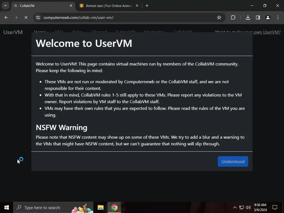The height and width of the screenshot is (213, 284).
Task: Click the Chrome taskbar icon
Action: tap(114, 207)
